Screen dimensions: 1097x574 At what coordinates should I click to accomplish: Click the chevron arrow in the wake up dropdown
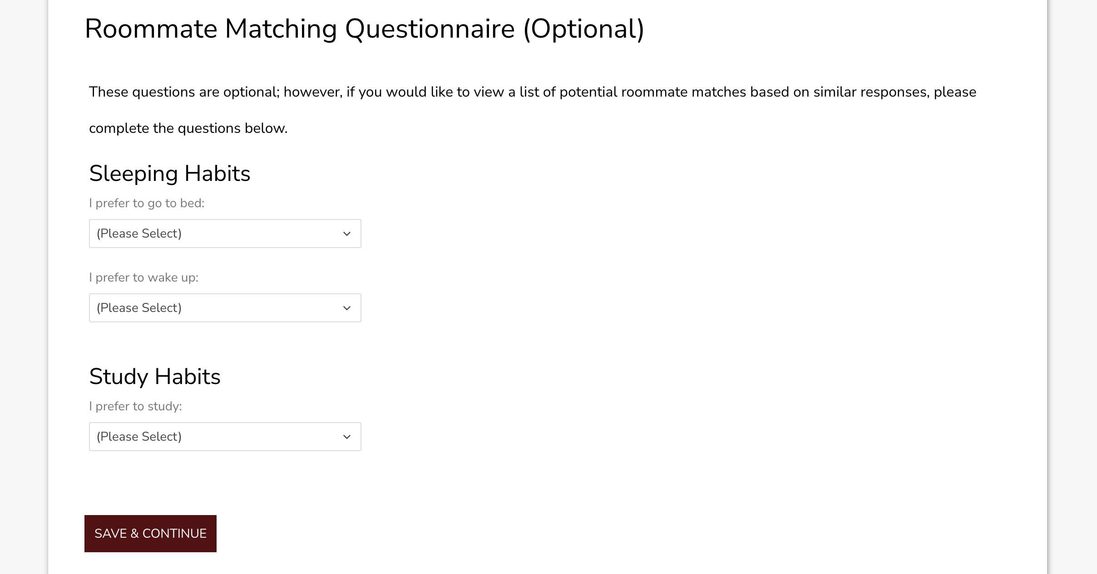pyautogui.click(x=347, y=308)
